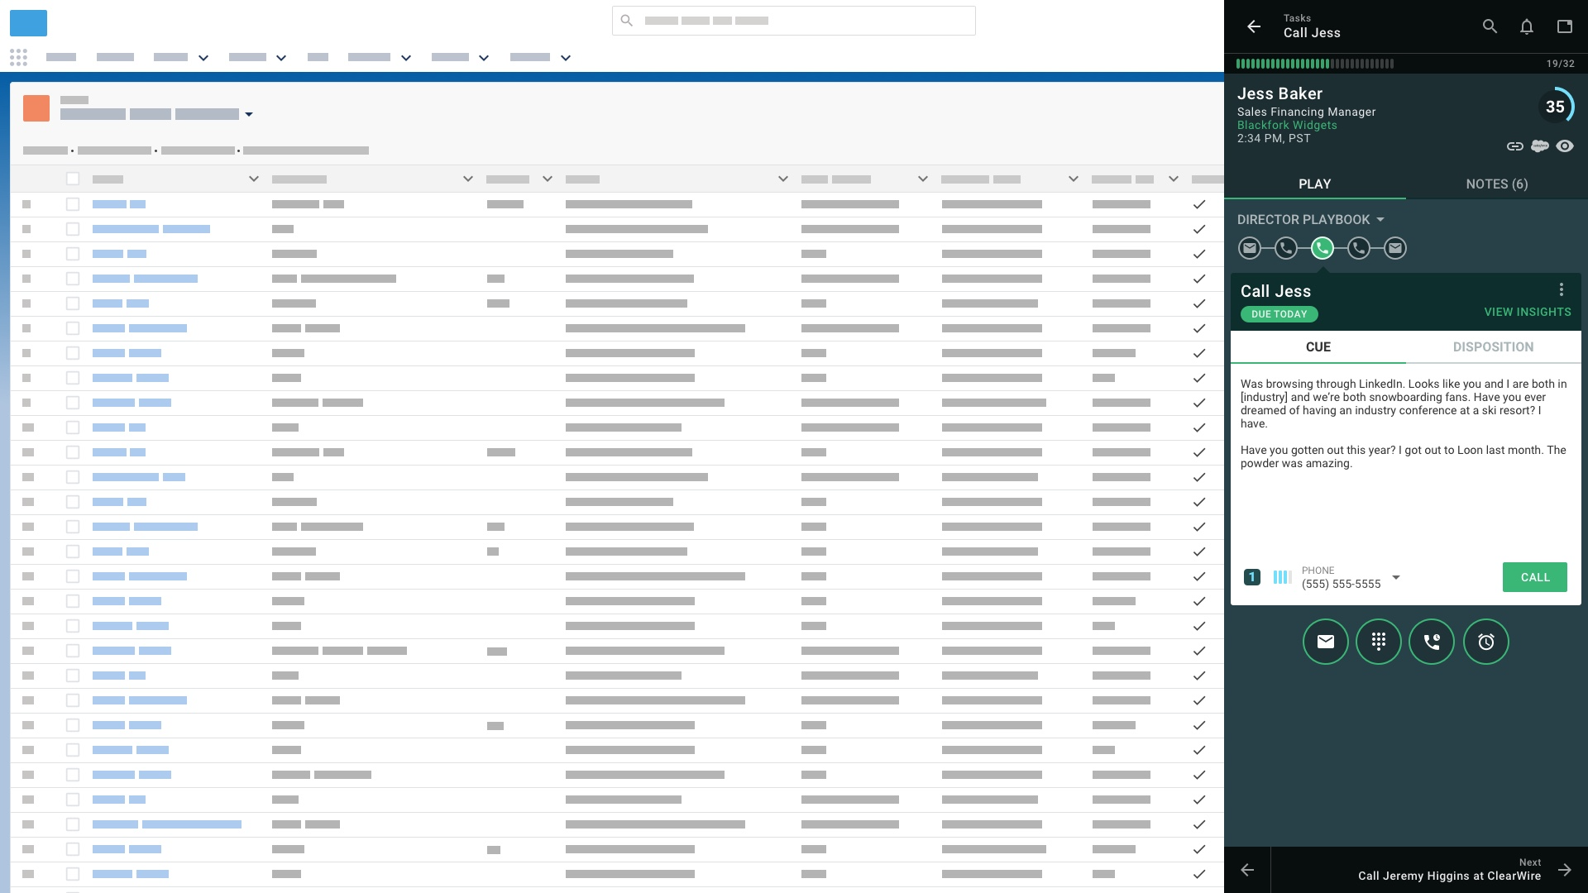Open the third column header chevron

(548, 179)
